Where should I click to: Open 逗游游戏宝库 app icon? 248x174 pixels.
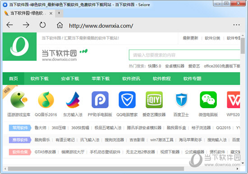18,100
